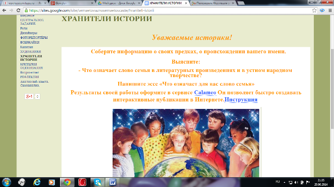Viewport: 334px width, 187px height.
Task: Click the vertical page scrollbar
Action: (x=332, y=89)
